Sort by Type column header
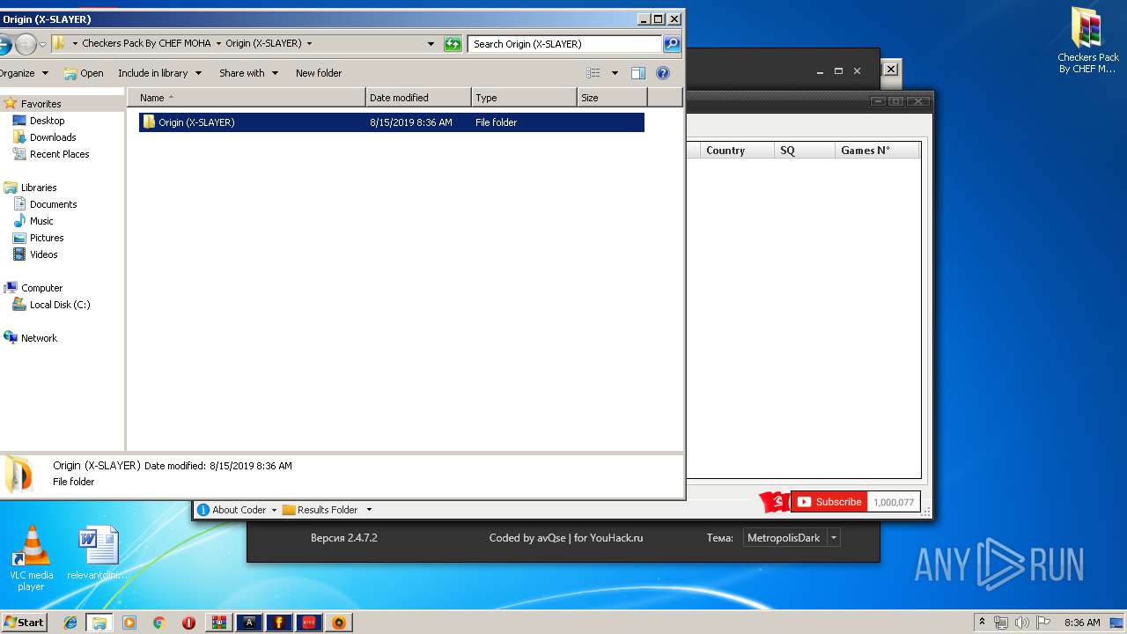 click(524, 98)
